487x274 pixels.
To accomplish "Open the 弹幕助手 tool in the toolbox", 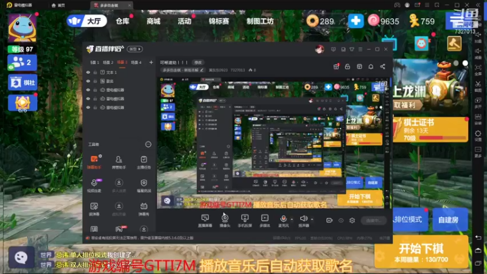I will [94, 162].
